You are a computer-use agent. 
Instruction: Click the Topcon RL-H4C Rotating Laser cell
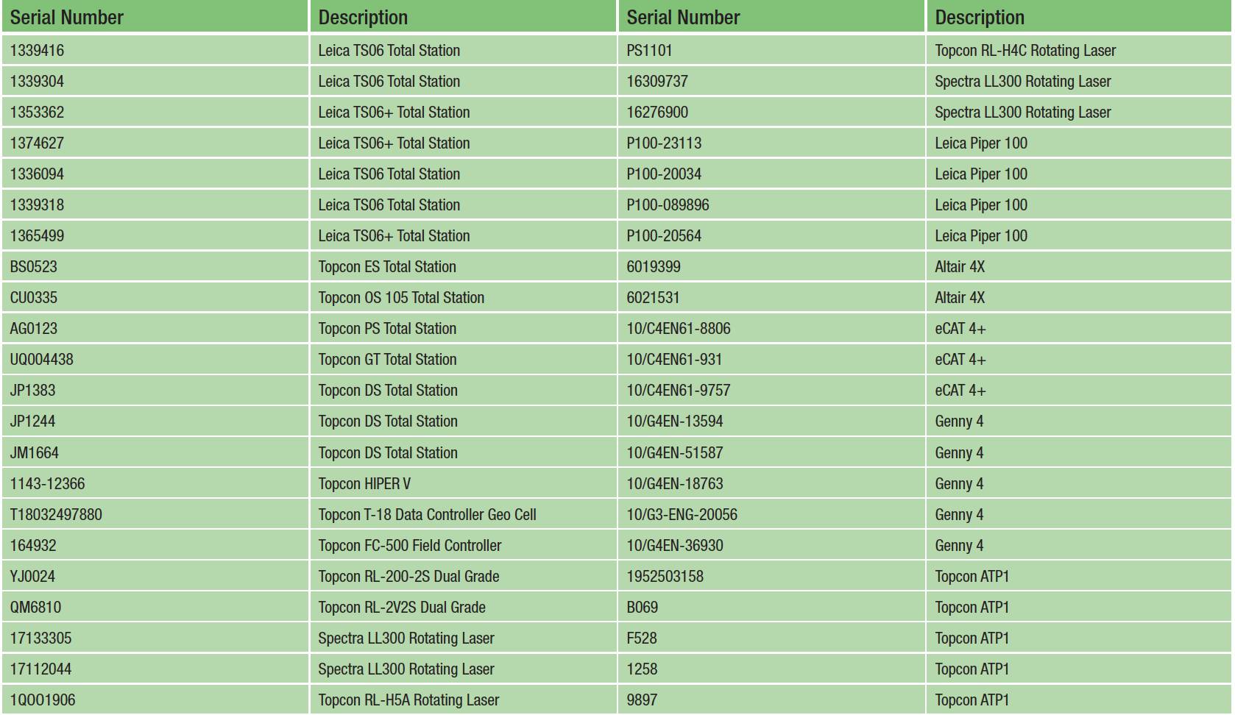point(1025,50)
